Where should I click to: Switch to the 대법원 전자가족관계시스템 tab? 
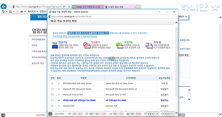(x=88, y=7)
